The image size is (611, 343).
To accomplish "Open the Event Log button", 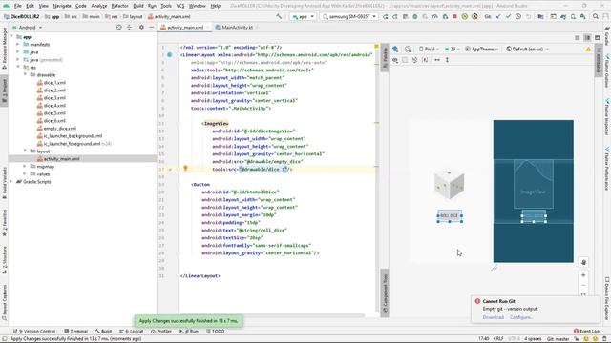I will [586, 331].
